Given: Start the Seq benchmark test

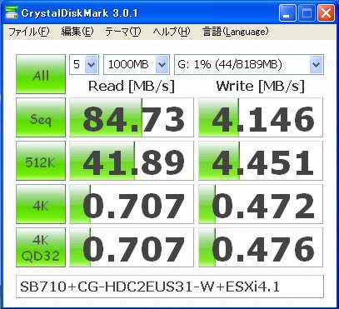Looking at the screenshot, I should click(x=41, y=117).
